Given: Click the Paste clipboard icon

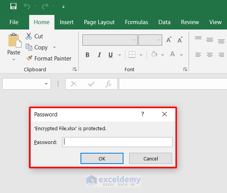Looking at the screenshot, I should (x=15, y=40).
